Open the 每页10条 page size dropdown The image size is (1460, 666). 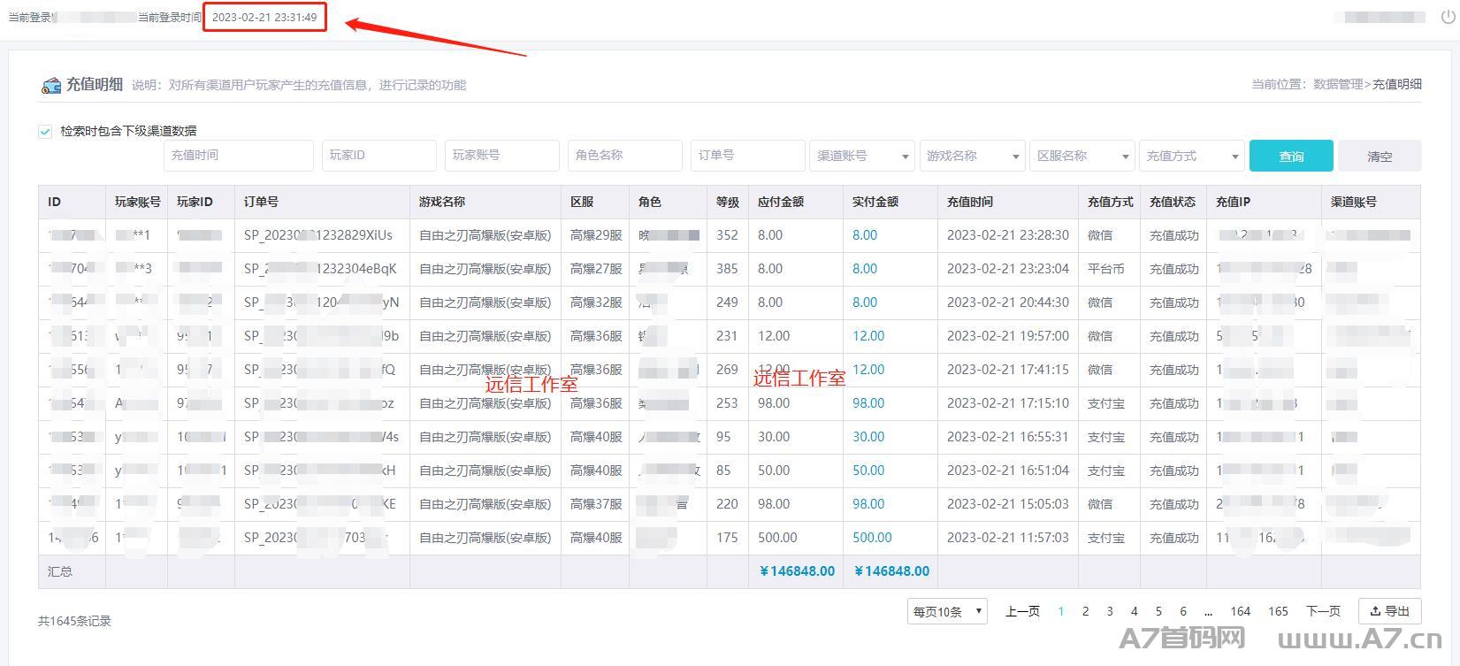(947, 611)
